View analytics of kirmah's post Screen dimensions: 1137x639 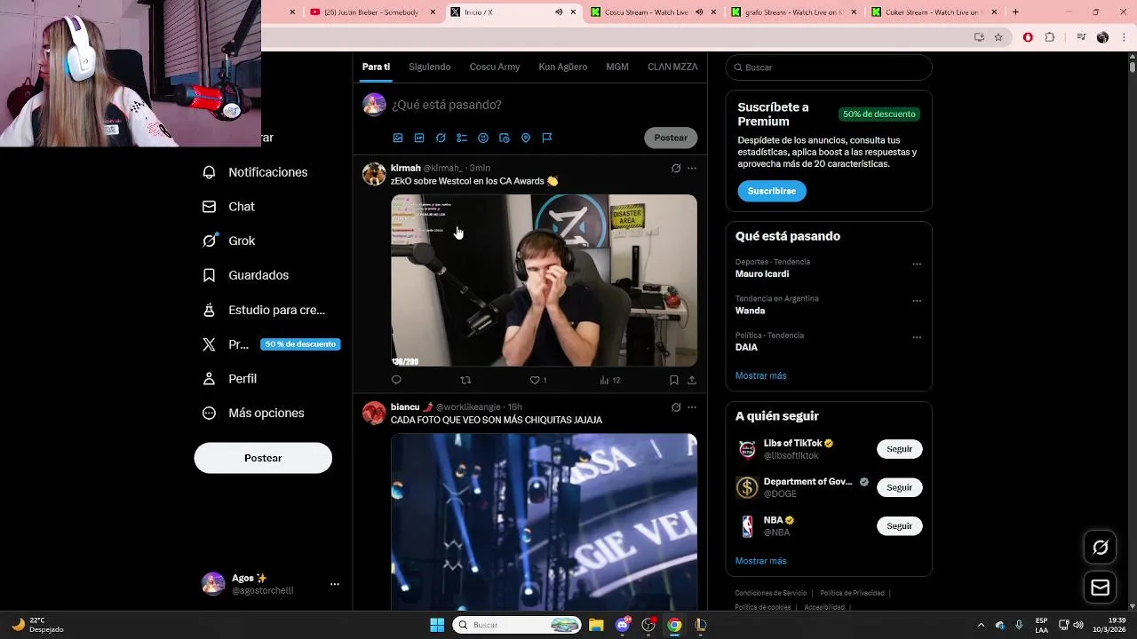(609, 380)
